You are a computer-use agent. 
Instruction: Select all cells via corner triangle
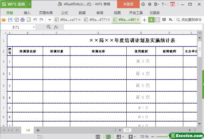tap(5, 33)
